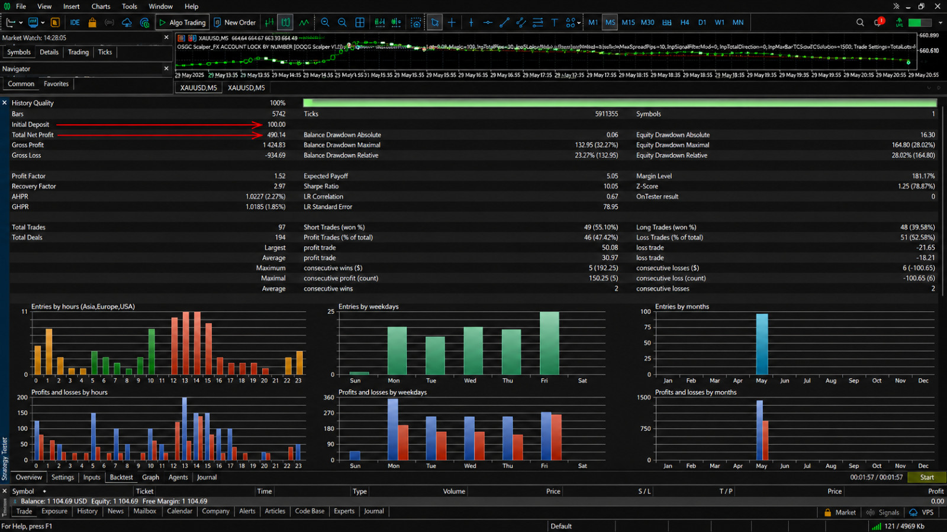Select the crosshair tool
This screenshot has height=532, width=947.
452,22
